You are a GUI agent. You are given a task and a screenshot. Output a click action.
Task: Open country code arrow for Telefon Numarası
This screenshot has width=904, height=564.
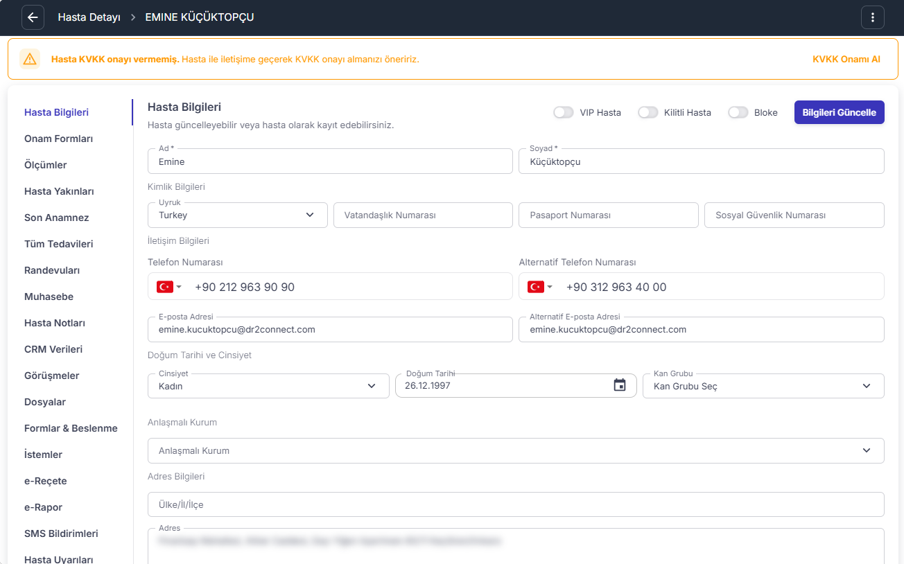(179, 287)
